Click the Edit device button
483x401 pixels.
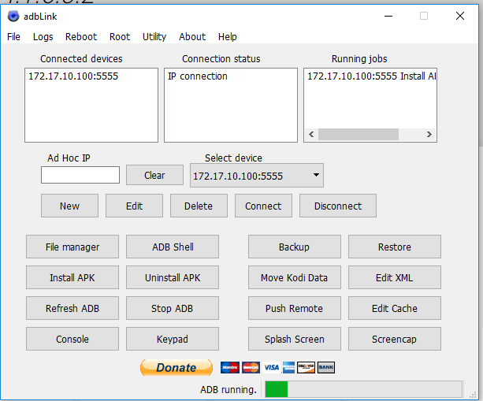[134, 206]
